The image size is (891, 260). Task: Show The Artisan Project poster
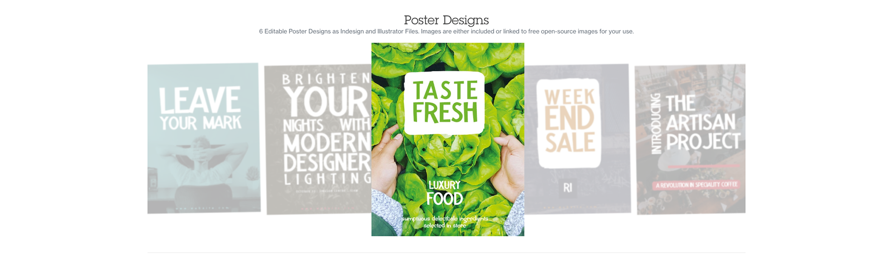[x=691, y=139]
